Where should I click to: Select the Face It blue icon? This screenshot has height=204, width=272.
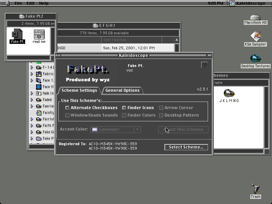pyautogui.click(x=38, y=87)
